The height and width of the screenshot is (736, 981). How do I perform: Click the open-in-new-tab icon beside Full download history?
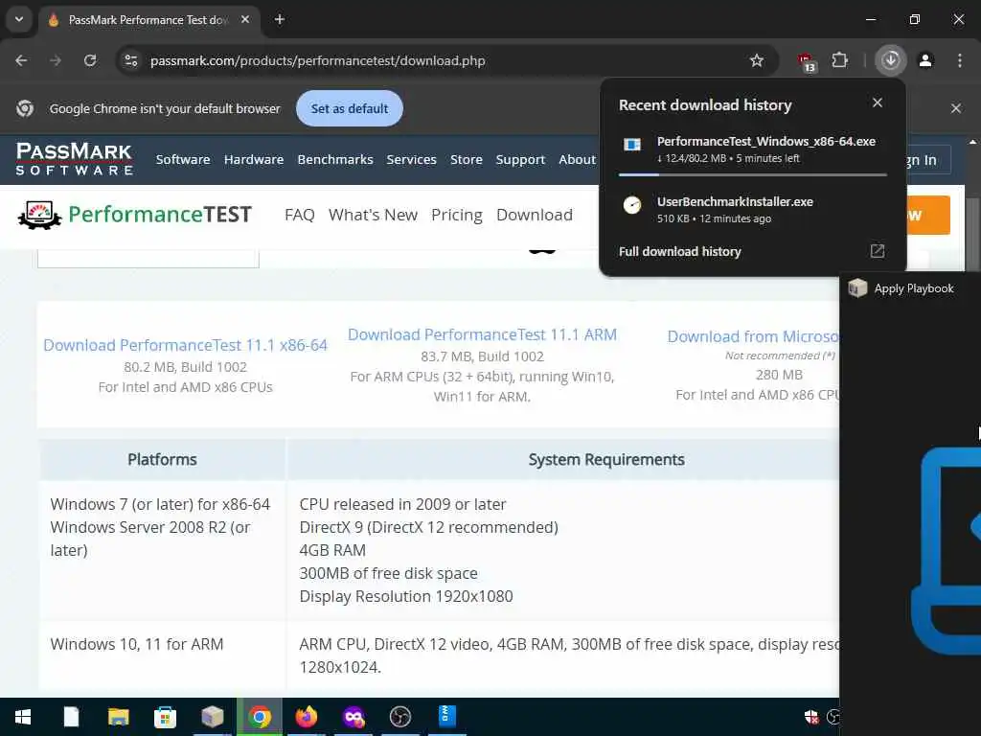pyautogui.click(x=878, y=251)
